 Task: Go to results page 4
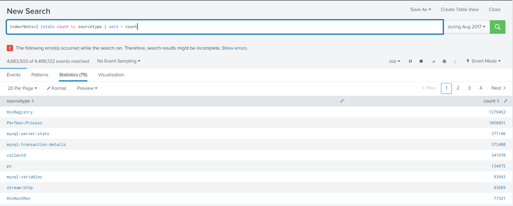pos(481,88)
